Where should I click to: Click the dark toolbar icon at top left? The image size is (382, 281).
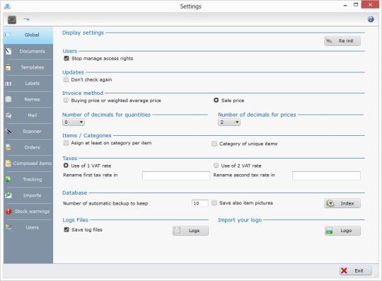click(12, 20)
